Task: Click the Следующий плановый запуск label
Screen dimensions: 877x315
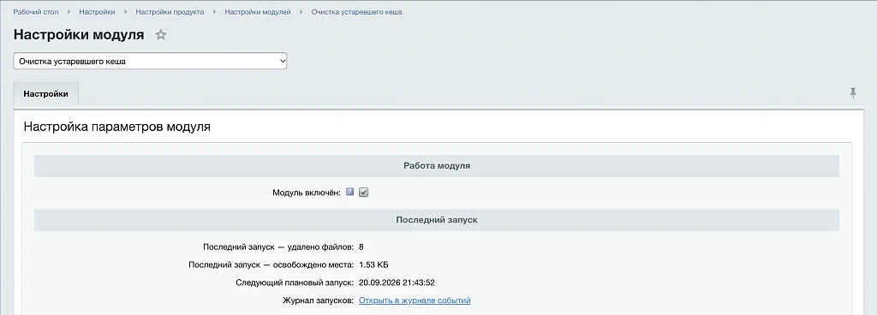Action: (x=295, y=282)
